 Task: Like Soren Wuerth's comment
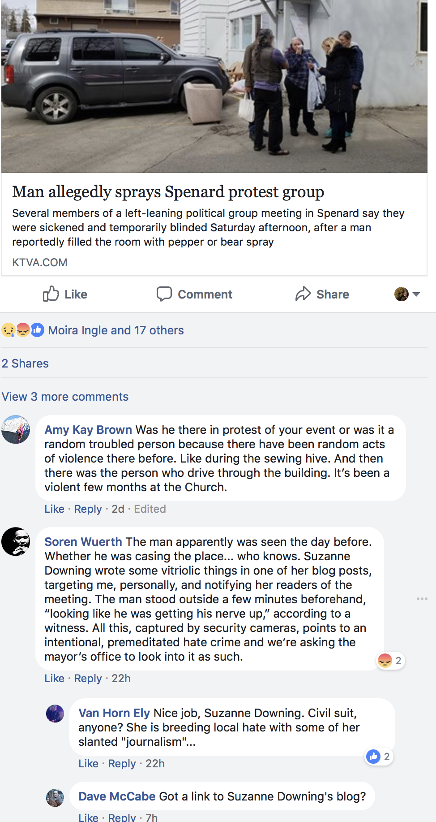54,679
